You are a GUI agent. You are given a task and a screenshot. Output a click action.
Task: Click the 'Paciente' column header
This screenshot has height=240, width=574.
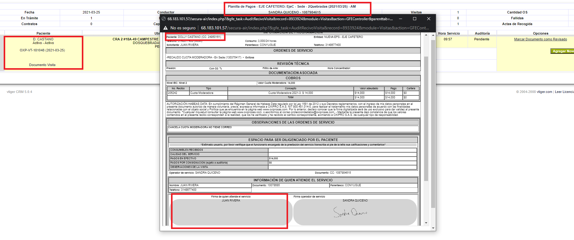tap(43, 33)
